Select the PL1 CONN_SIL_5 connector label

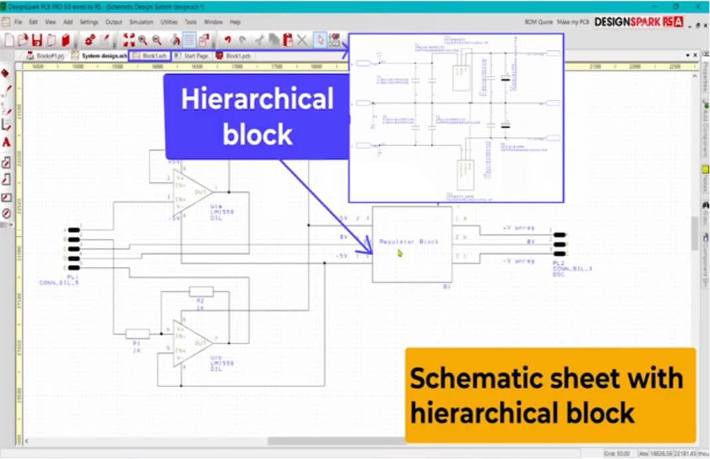click(59, 280)
